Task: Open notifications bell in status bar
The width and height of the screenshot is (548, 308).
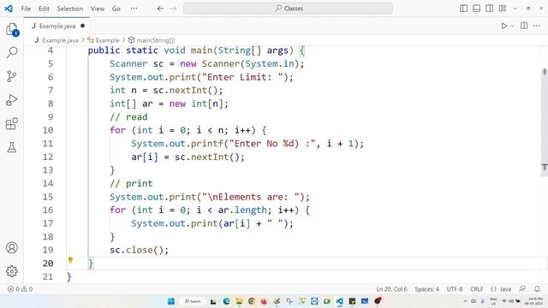Action: (537, 289)
